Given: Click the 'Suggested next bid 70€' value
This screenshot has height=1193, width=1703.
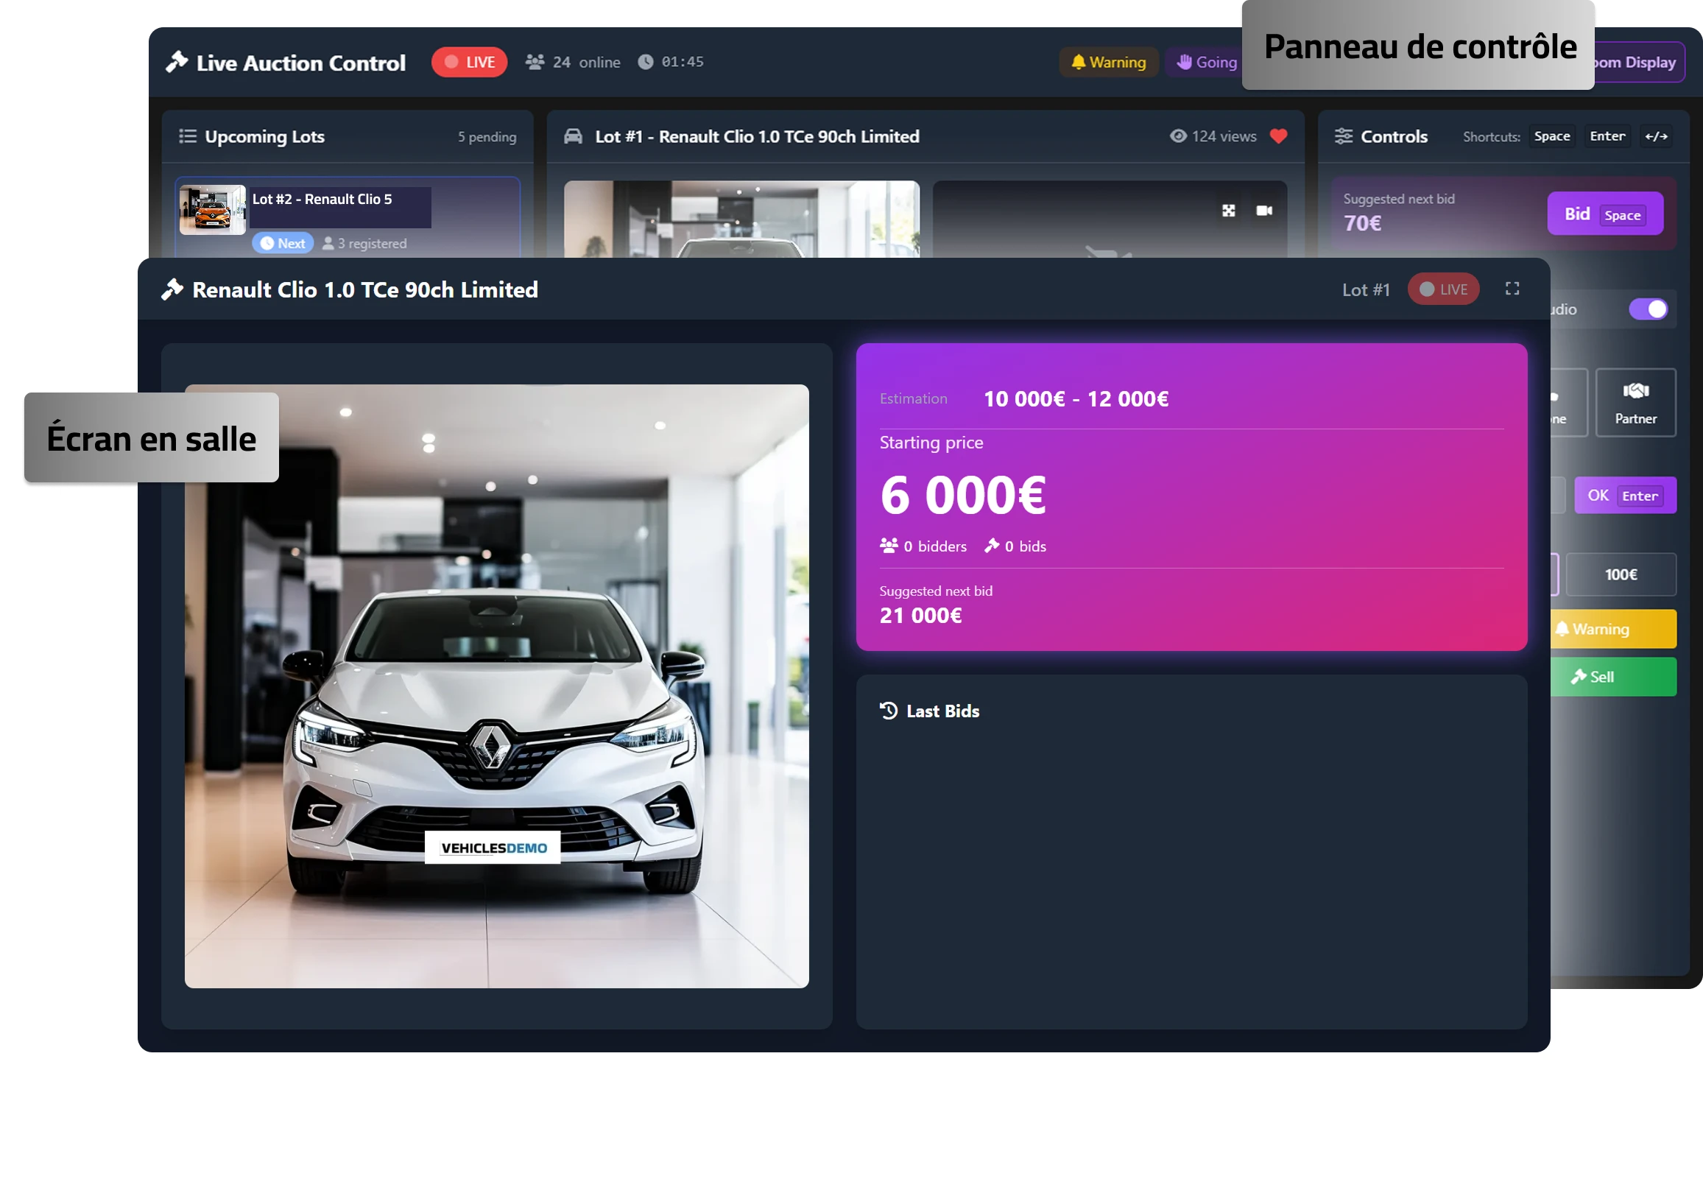Looking at the screenshot, I should (x=1363, y=223).
